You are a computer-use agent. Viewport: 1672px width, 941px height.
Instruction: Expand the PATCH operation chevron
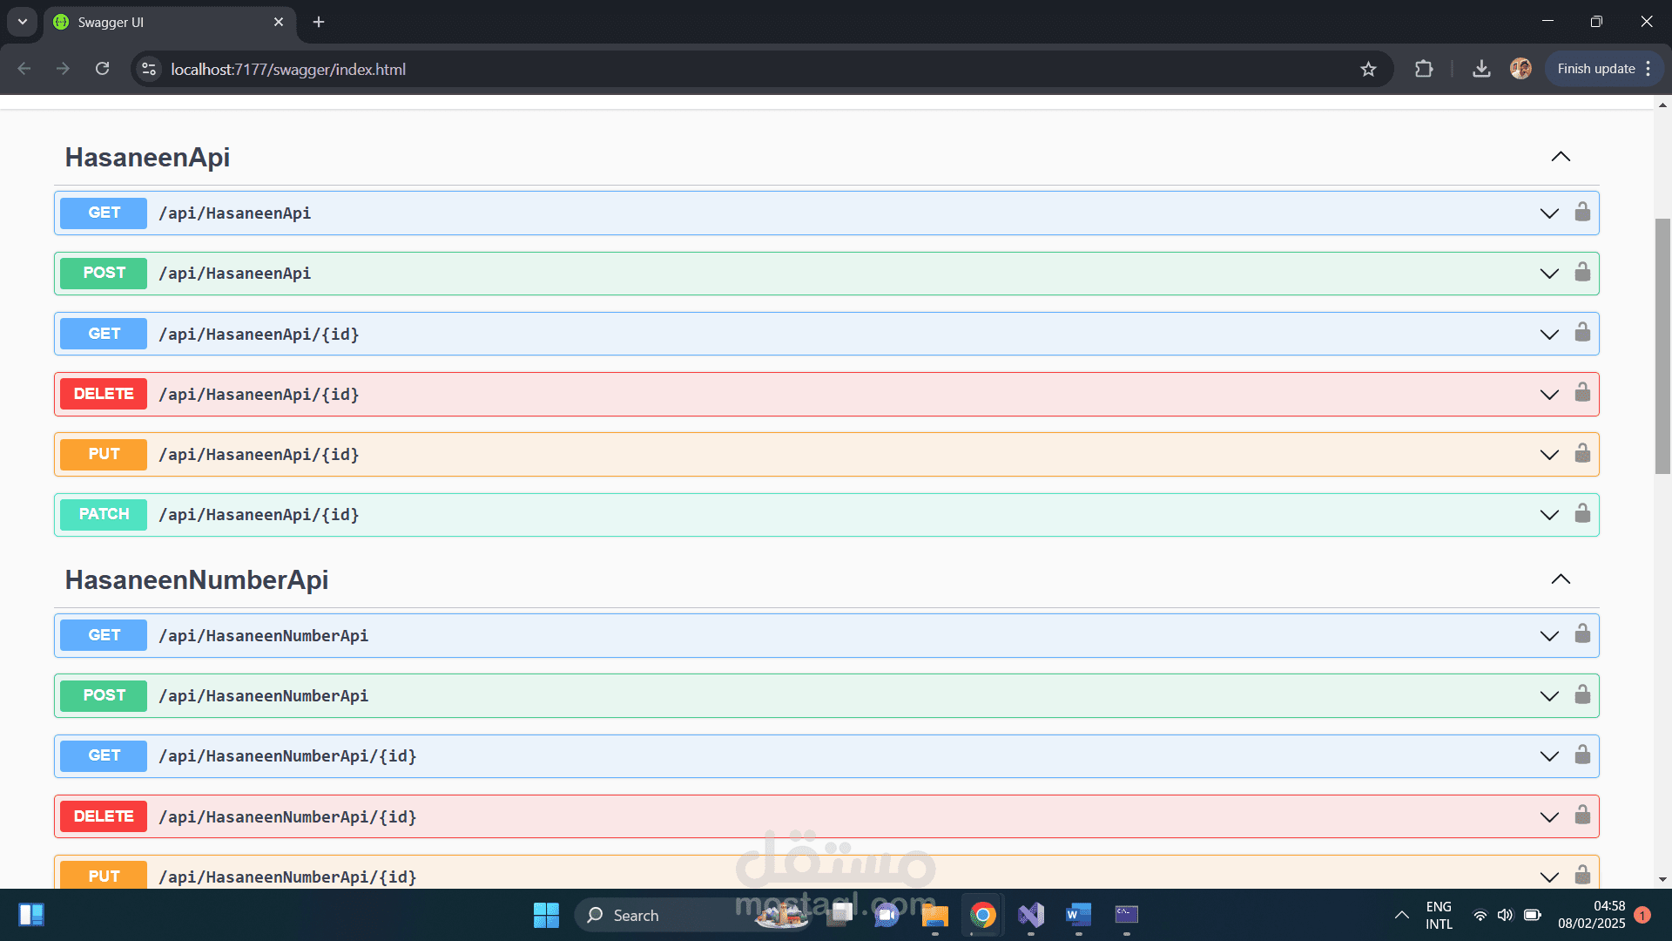[x=1549, y=515]
